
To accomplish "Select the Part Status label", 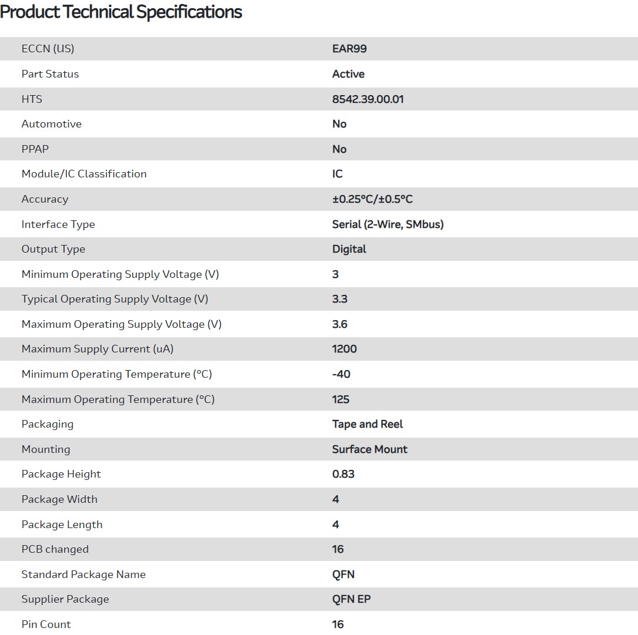I will [x=50, y=74].
